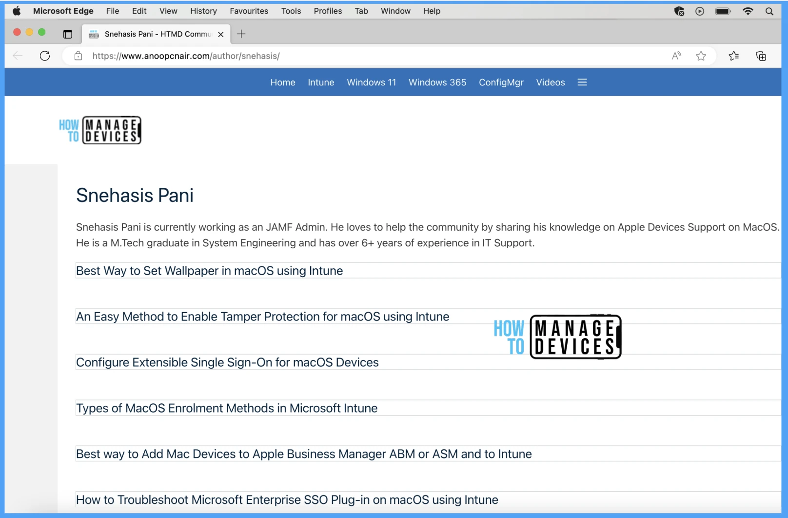Check the battery status icon
The width and height of the screenshot is (788, 518).
tap(723, 11)
